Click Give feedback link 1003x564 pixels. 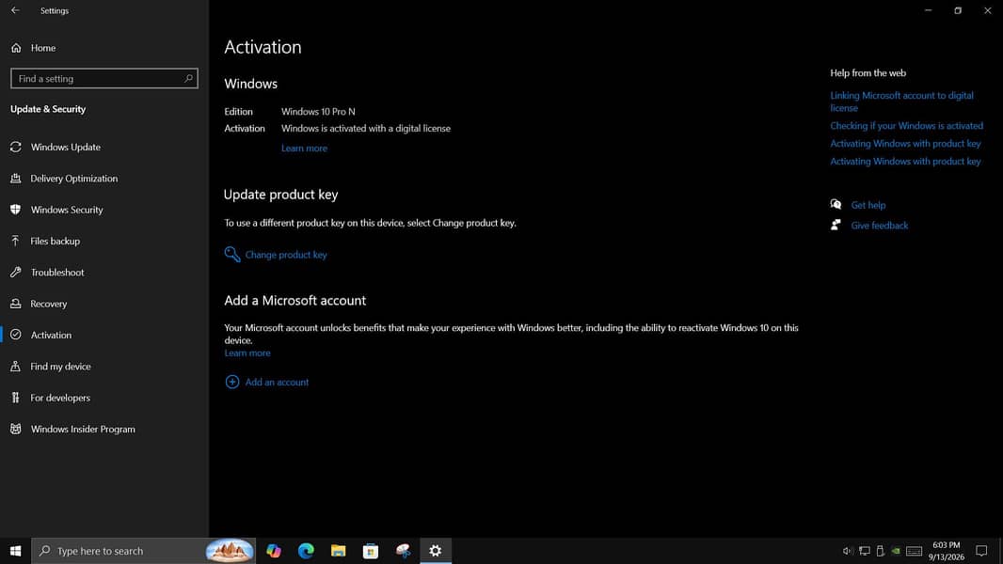[x=879, y=226]
